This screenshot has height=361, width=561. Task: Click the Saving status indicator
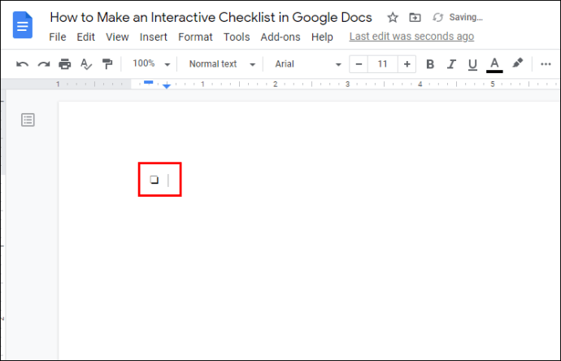458,17
